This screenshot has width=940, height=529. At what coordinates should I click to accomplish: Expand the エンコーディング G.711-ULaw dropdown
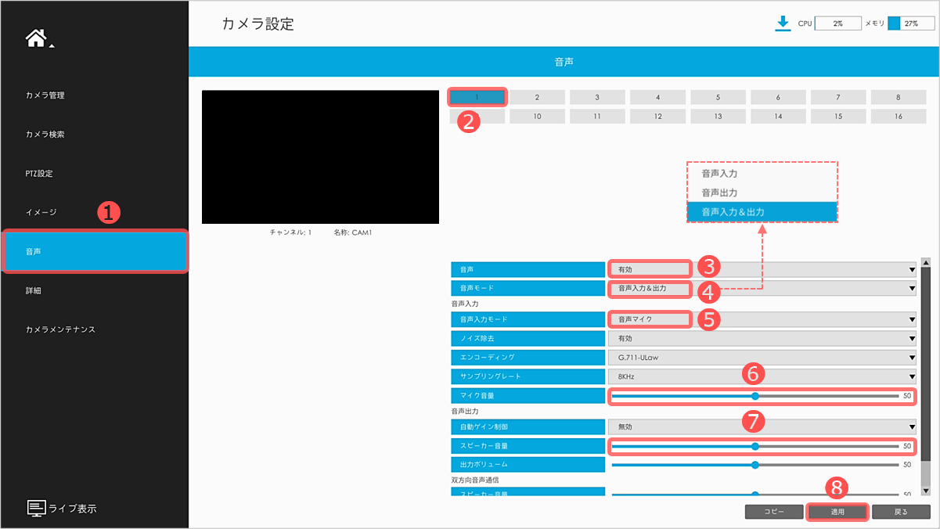[761, 357]
